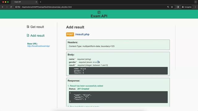Click the JSON response example code block
Viewport: 198px width, 111px height.
click(x=118, y=97)
